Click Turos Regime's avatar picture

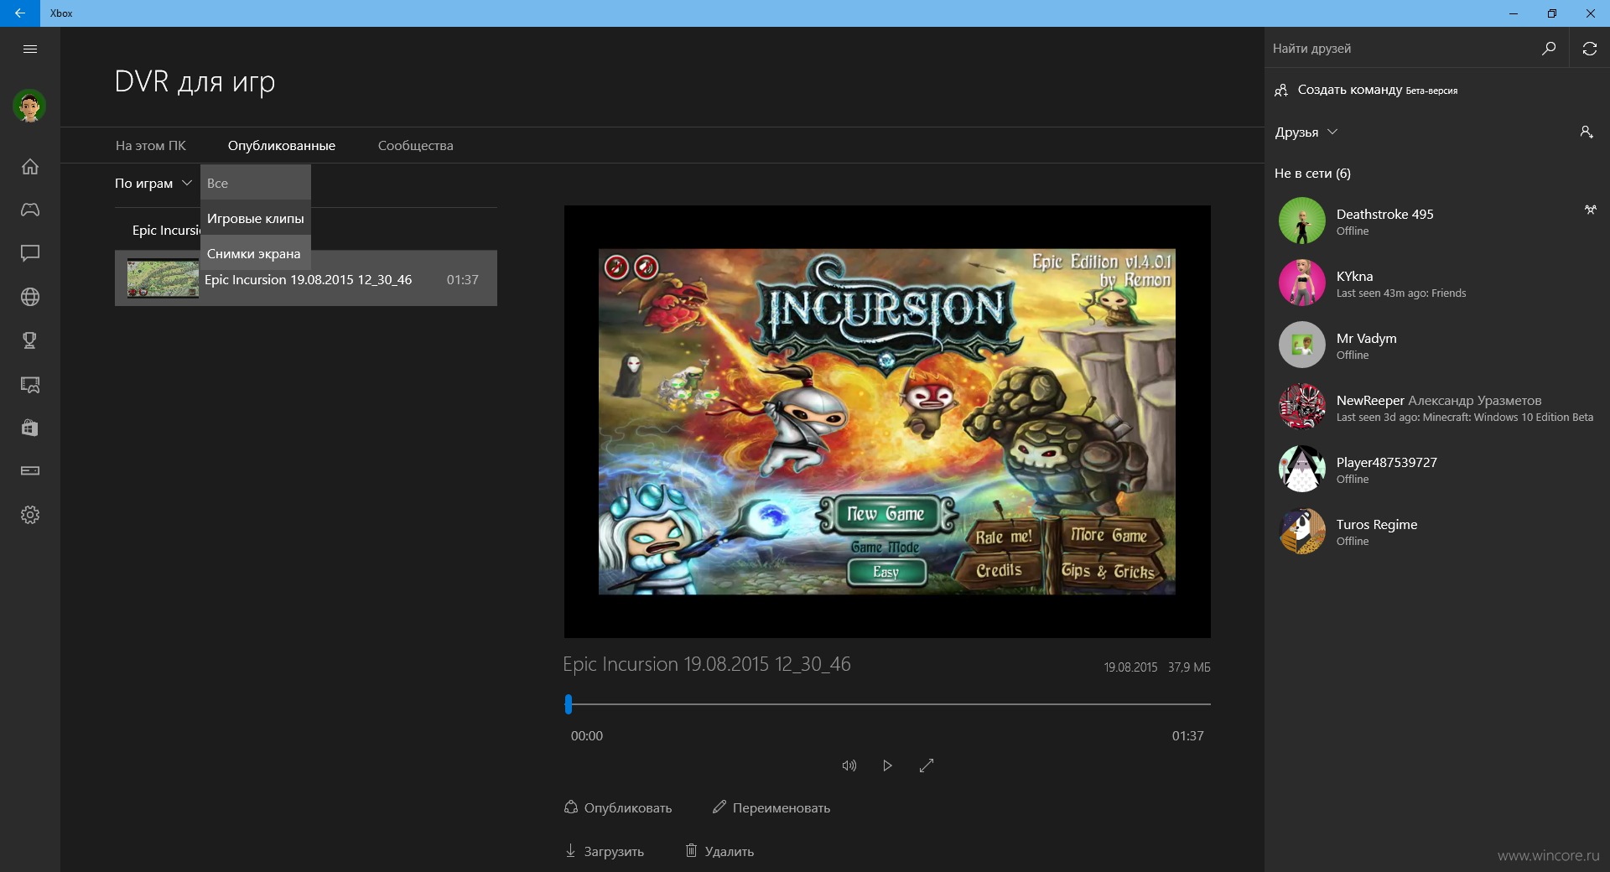(1301, 531)
